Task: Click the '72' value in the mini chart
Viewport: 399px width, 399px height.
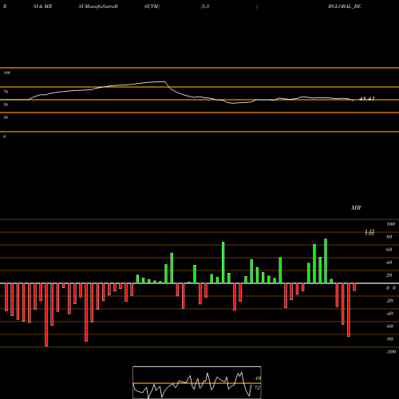Action: tap(257, 388)
